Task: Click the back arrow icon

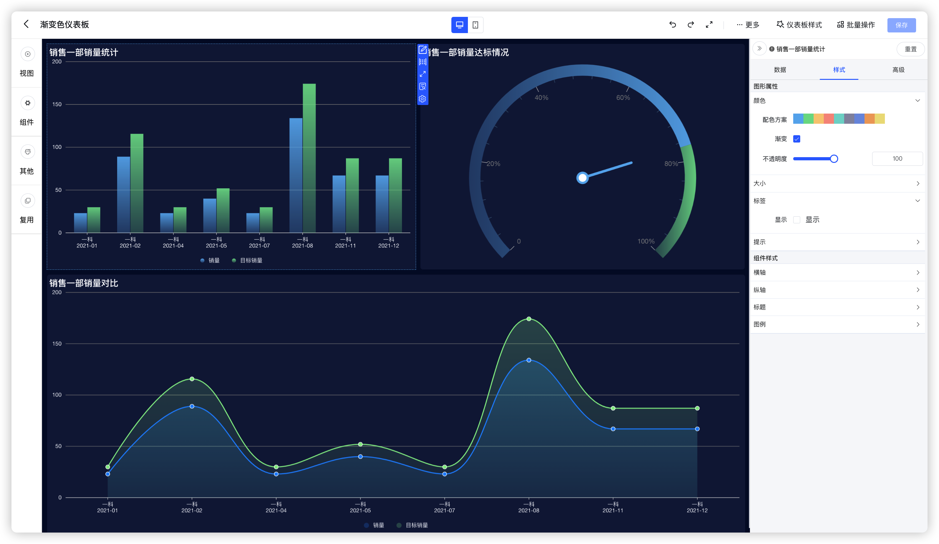Action: (26, 24)
